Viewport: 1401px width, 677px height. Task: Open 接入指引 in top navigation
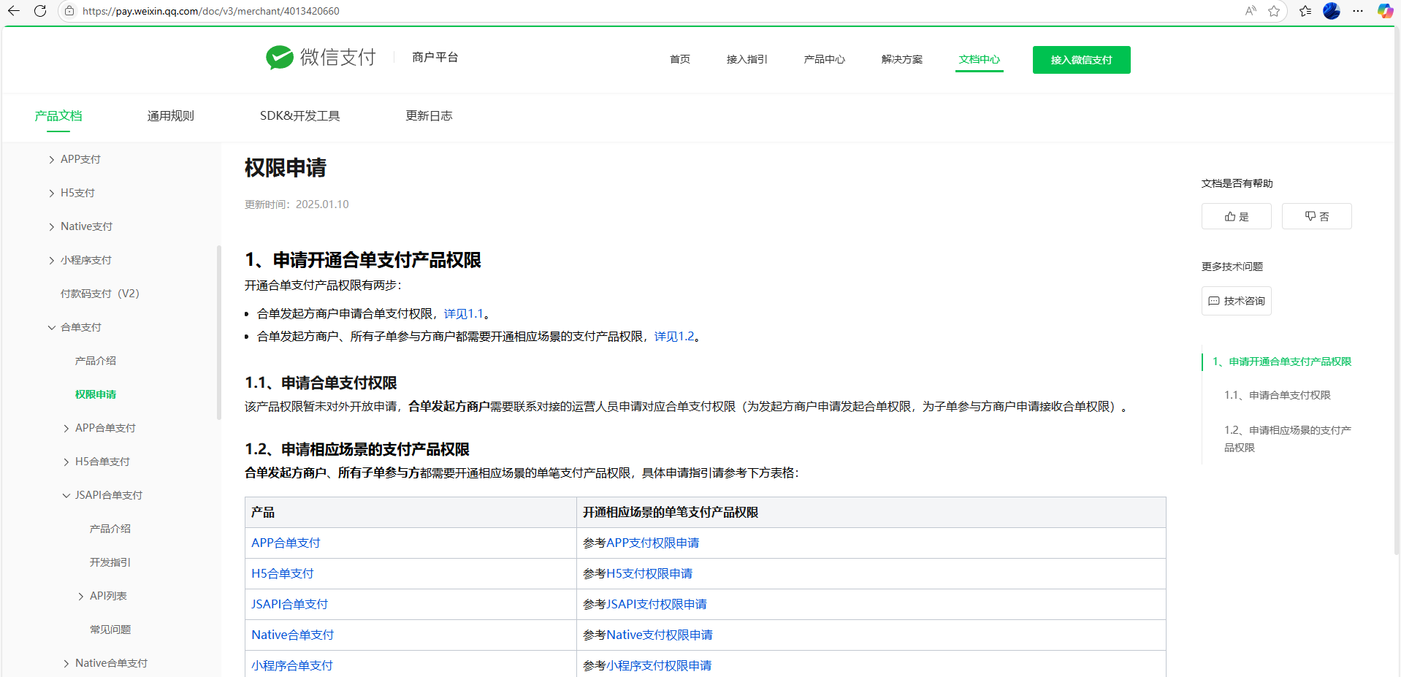[747, 59]
